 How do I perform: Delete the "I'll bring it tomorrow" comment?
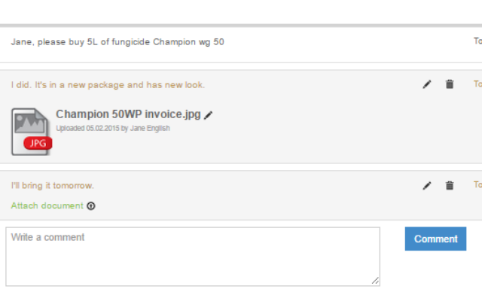[450, 186]
